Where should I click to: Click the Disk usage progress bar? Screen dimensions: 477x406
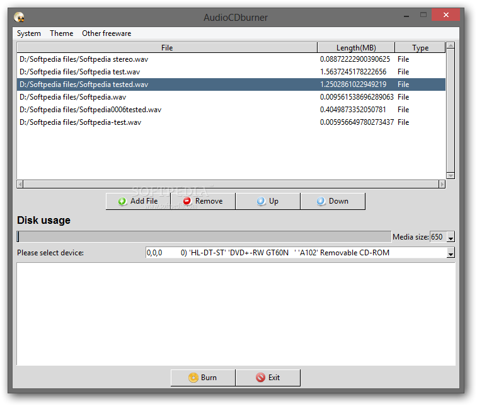click(204, 236)
